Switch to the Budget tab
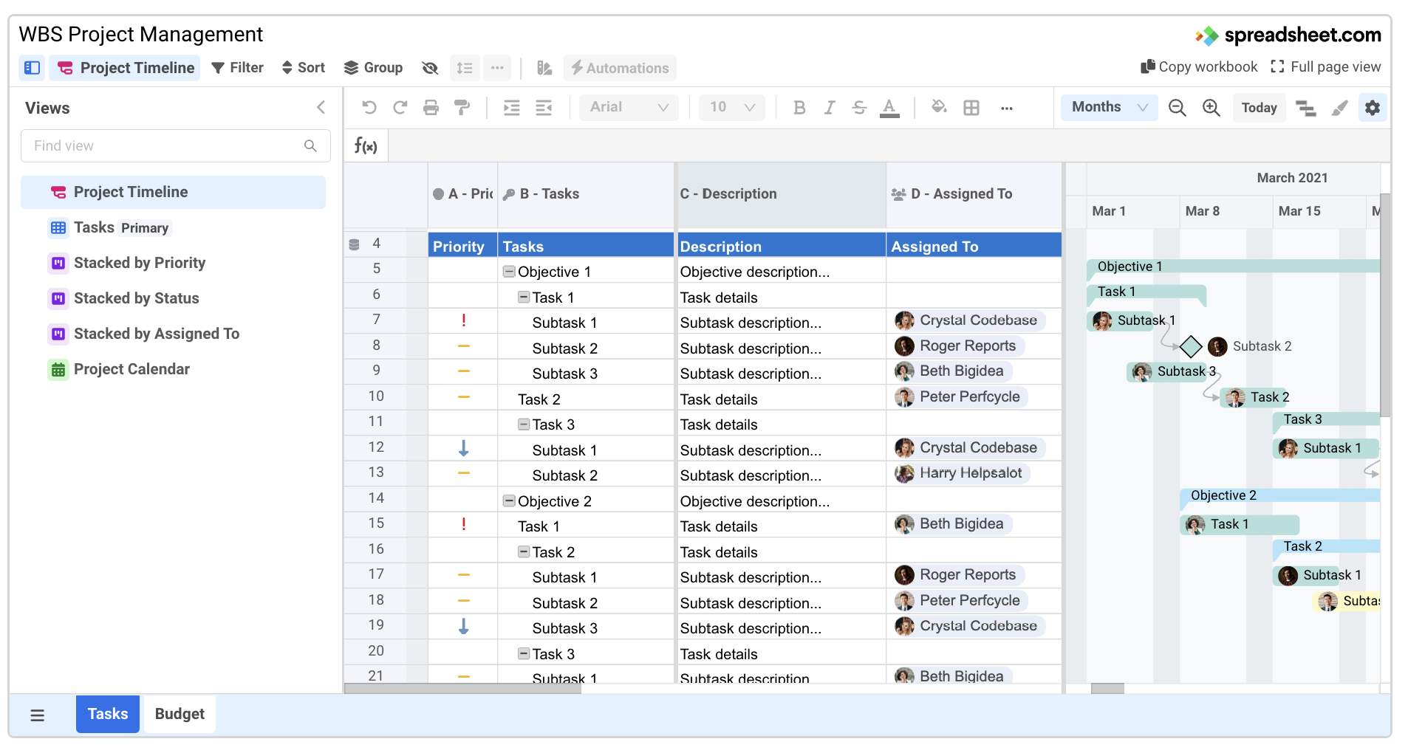 coord(179,714)
